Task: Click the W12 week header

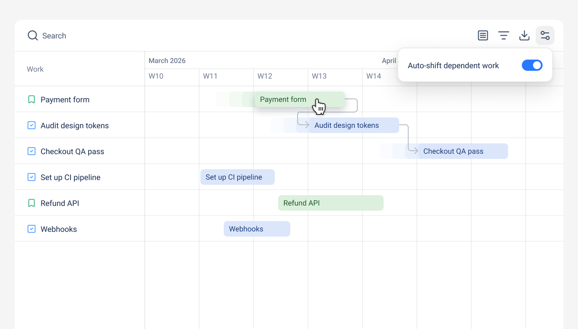Action: tap(265, 76)
